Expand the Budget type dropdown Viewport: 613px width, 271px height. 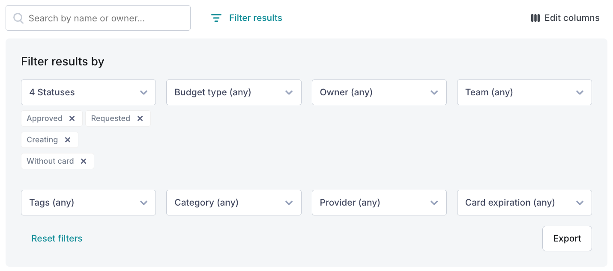click(x=234, y=92)
